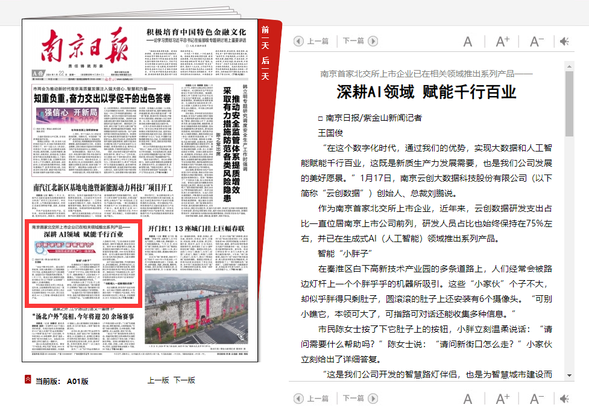Click the article scrollbar down arrow
589x416 pixels.
click(x=569, y=375)
